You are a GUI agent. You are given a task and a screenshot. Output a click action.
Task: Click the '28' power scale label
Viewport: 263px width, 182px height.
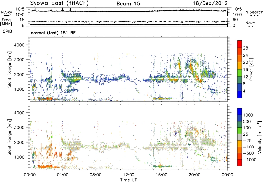click(245, 48)
